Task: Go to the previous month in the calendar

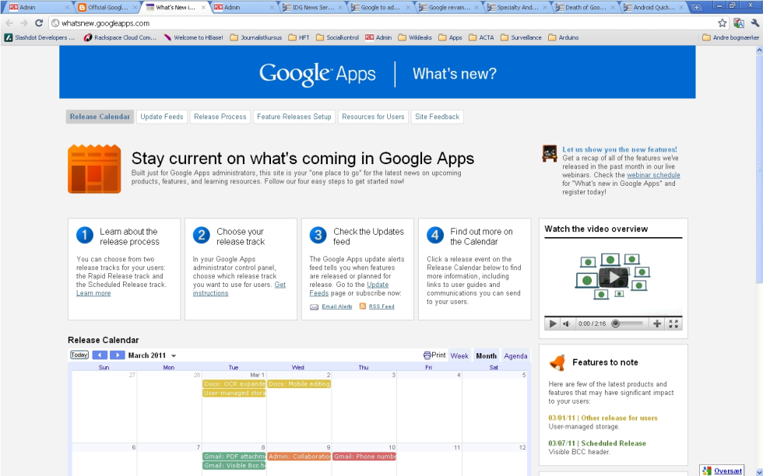Action: 100,355
